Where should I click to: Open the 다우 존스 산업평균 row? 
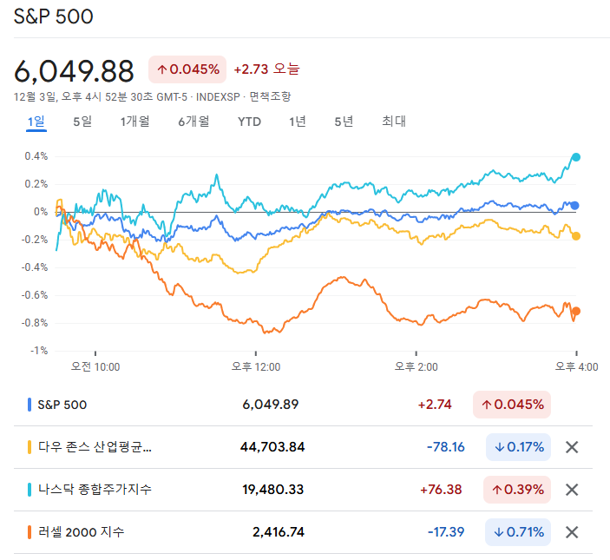tap(303, 447)
